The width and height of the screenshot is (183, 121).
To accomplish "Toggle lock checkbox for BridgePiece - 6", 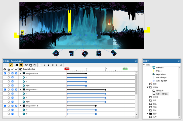I will 9,74.
